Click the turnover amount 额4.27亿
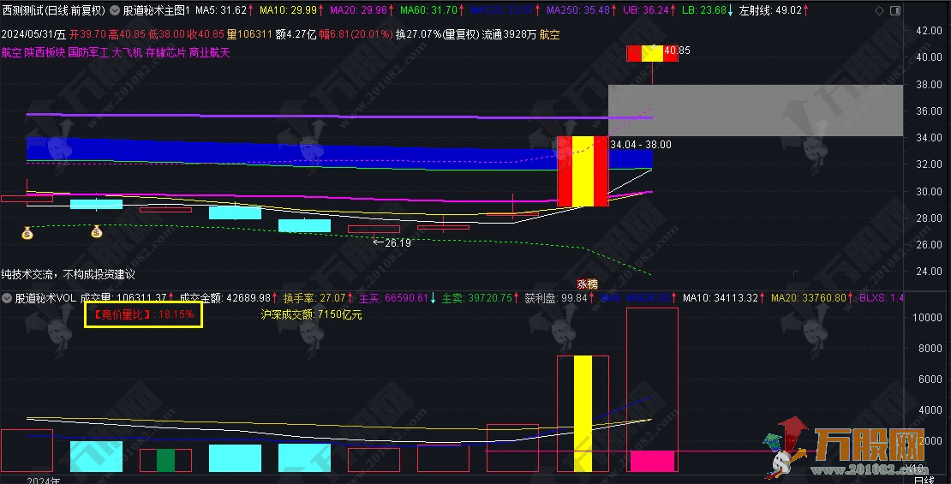951x484 pixels. click(x=296, y=34)
